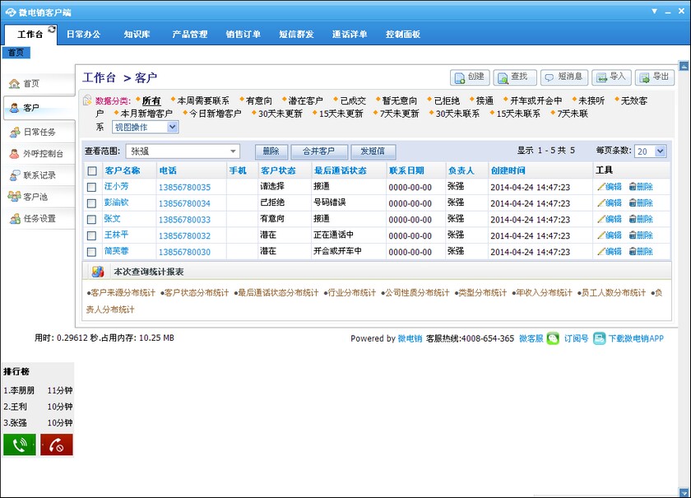Click the 首页 house icon in sidebar
691x498 pixels.
click(x=15, y=83)
